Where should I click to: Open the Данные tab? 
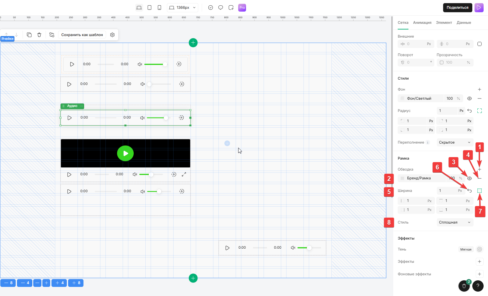coord(464,23)
